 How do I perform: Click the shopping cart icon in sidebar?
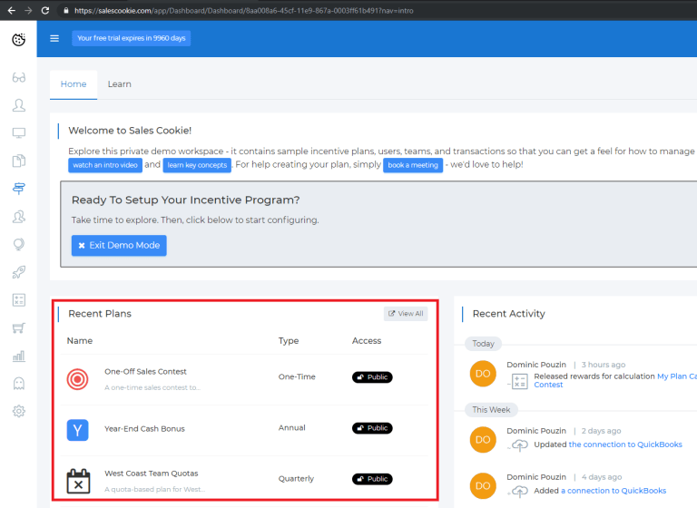tap(18, 327)
